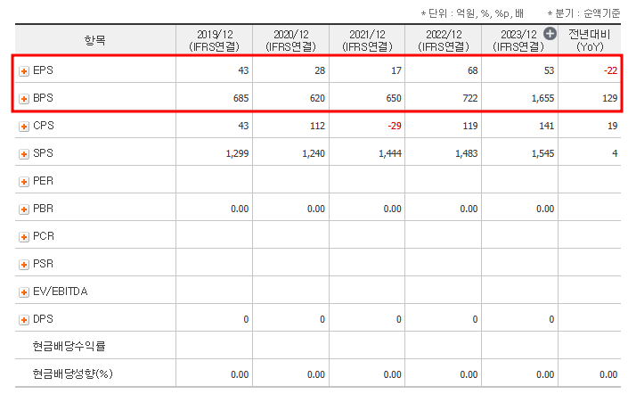This screenshot has width=628, height=394.
Task: Select SPS YoY value 4
Action: (x=615, y=153)
